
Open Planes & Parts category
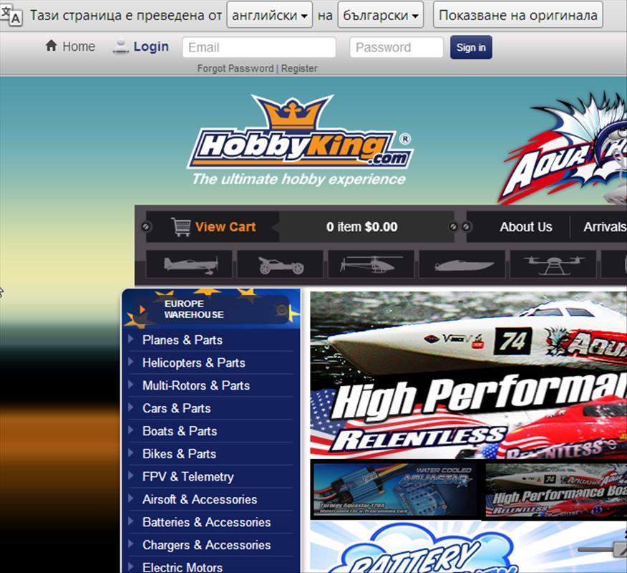(182, 340)
